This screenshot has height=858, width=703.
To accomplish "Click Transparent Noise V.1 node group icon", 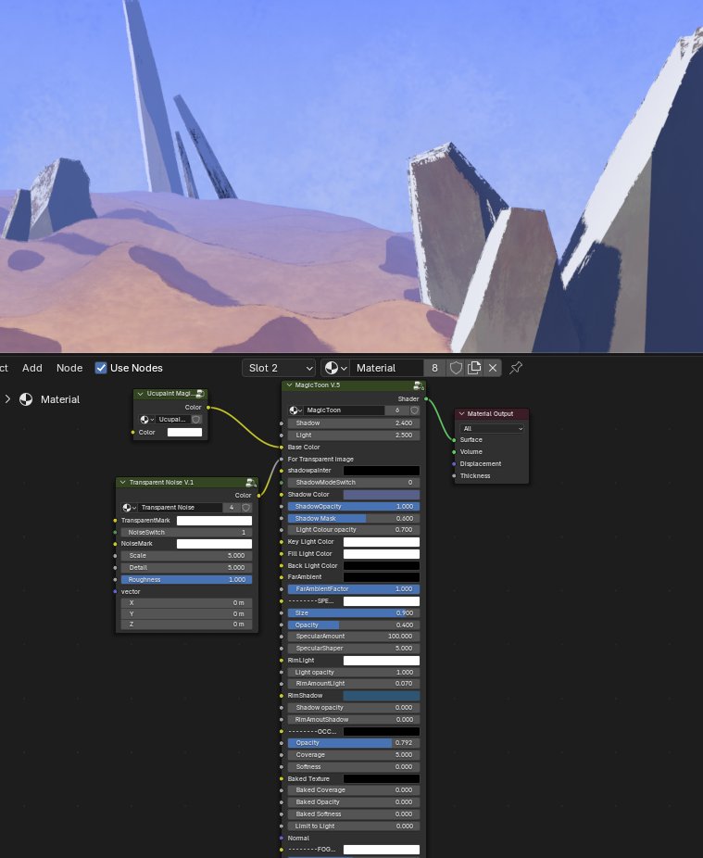I will point(251,482).
